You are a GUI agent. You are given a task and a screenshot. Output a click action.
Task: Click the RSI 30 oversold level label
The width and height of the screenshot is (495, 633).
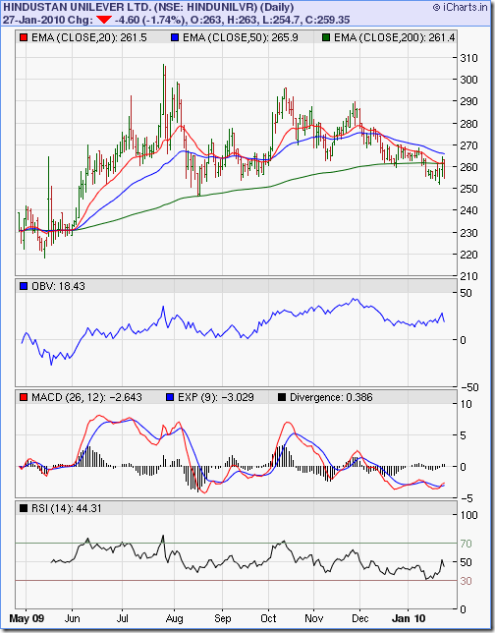pyautogui.click(x=466, y=581)
